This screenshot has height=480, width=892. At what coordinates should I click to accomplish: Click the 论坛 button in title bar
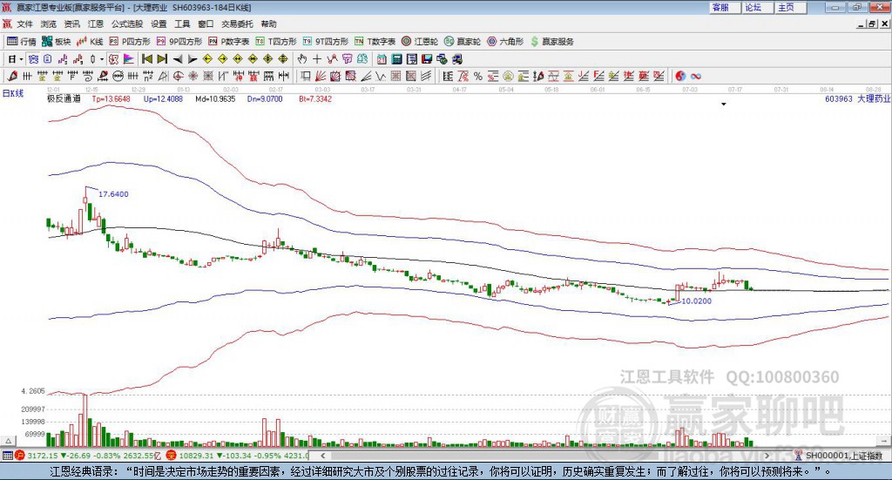(758, 7)
